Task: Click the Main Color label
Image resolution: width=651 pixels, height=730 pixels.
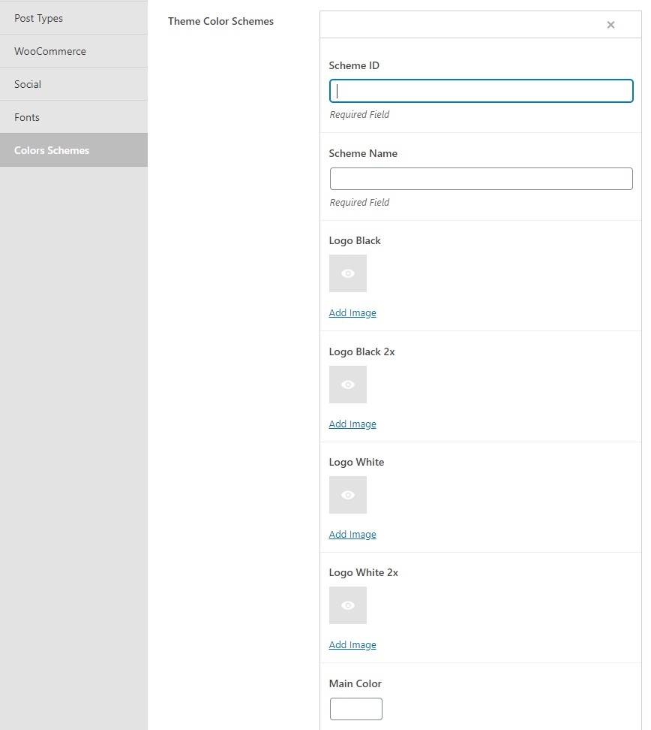Action: [x=355, y=683]
